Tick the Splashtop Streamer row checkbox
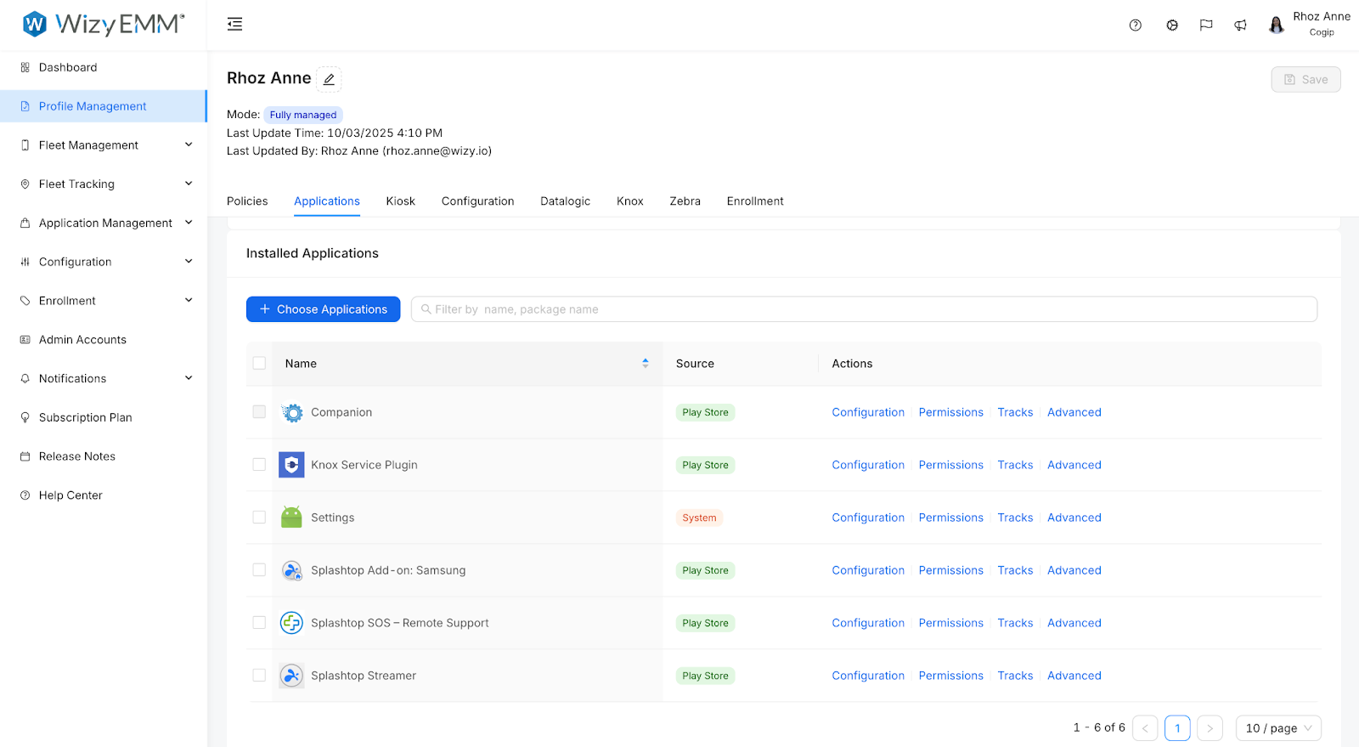Viewport: 1359px width, 747px height. 259,675
